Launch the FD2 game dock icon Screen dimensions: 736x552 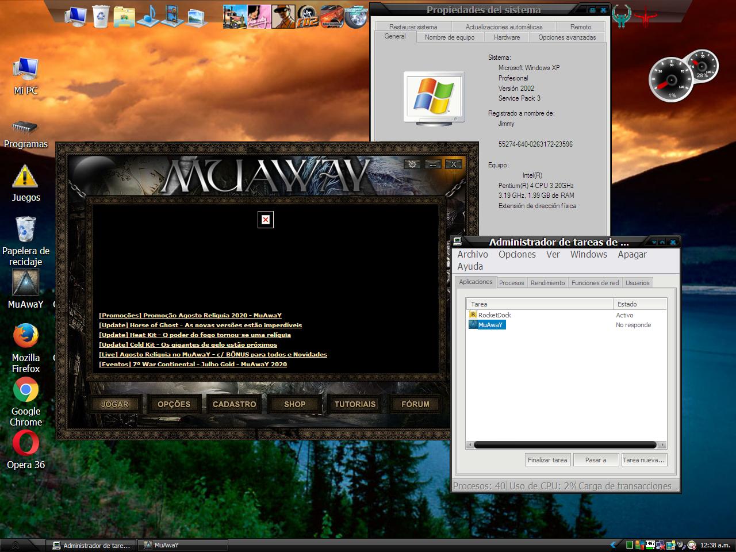tap(308, 17)
